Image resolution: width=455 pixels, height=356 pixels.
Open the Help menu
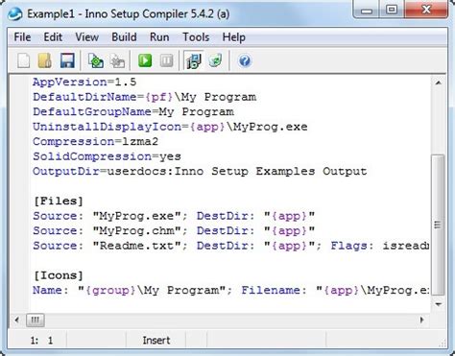(234, 37)
